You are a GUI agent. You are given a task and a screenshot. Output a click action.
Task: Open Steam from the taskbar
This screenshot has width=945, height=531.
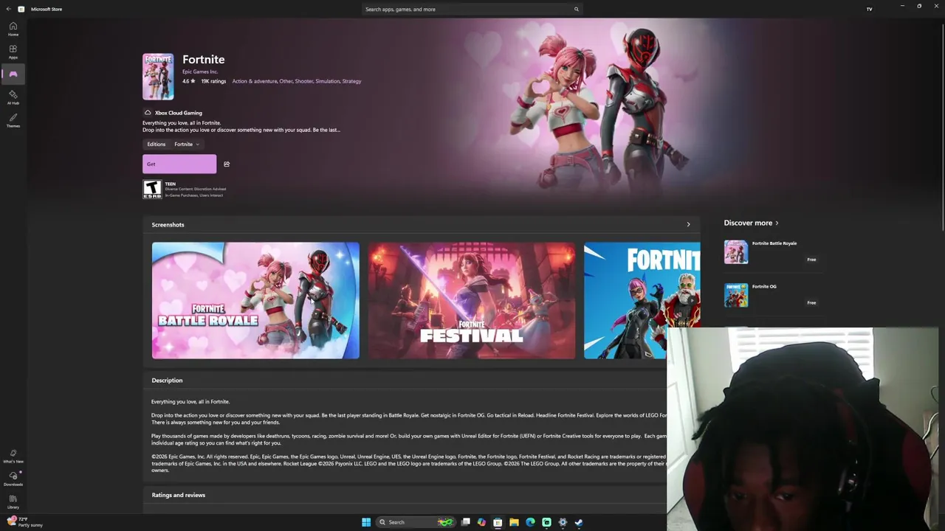click(579, 522)
